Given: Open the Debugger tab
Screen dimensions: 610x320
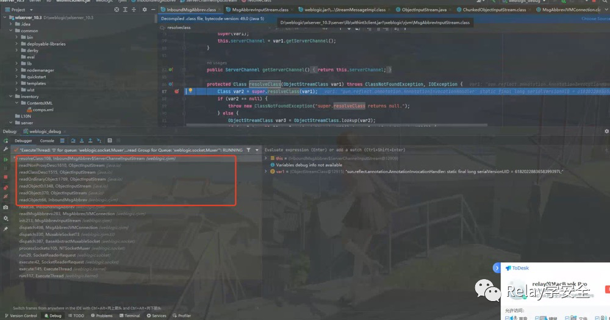Looking at the screenshot, I should click(23, 141).
